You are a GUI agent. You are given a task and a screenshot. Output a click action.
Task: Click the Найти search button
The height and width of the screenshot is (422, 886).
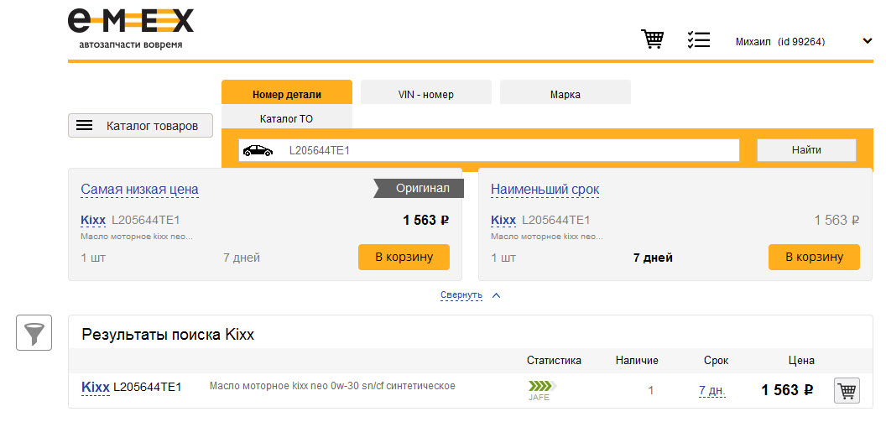806,150
